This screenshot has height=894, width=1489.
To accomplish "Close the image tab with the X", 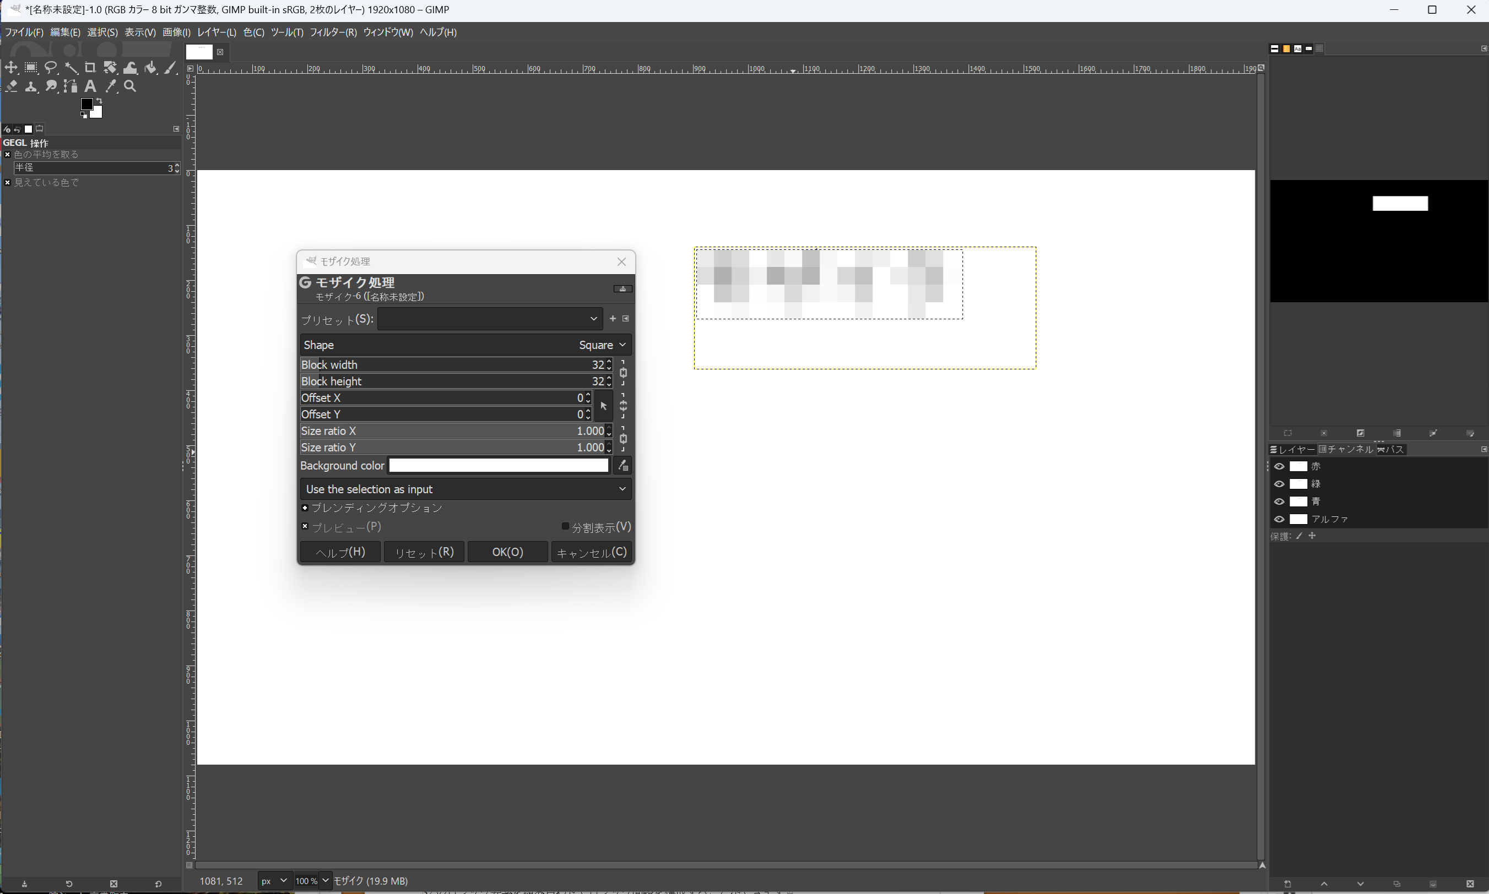I will [220, 52].
